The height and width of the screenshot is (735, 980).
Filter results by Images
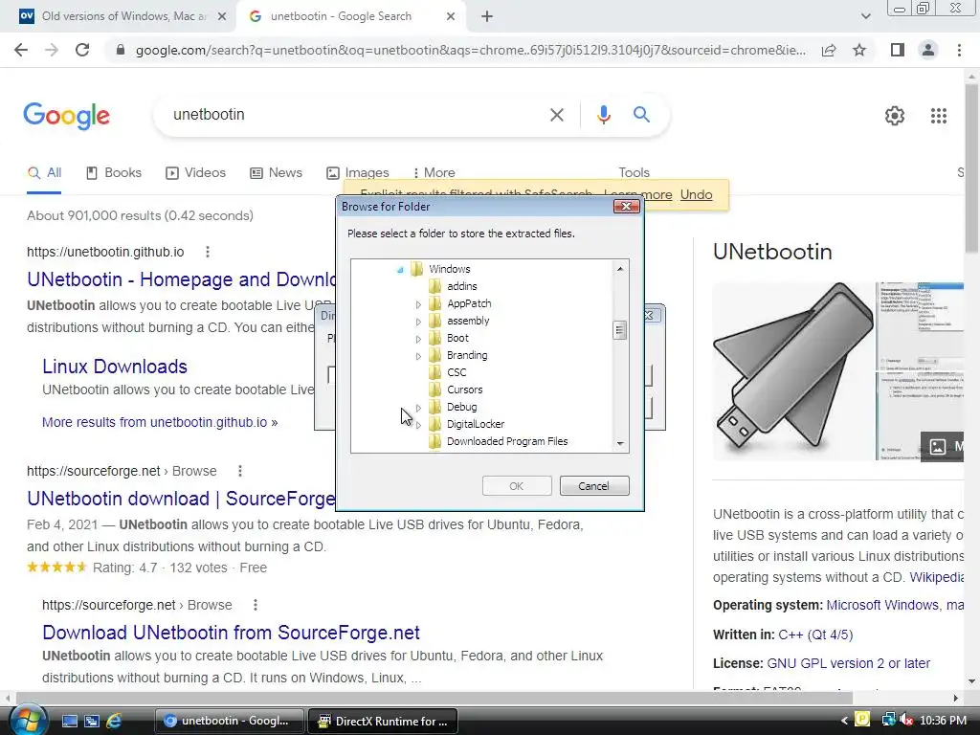coord(358,172)
